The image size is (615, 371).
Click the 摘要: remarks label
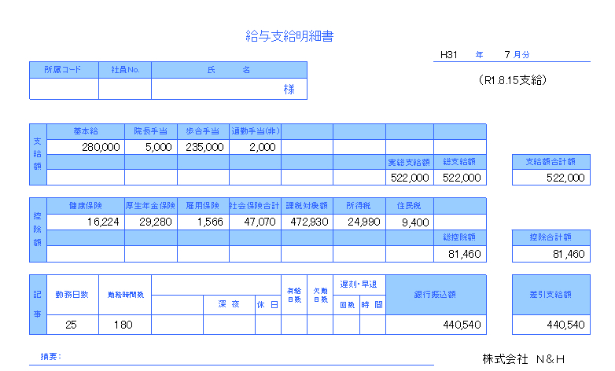[x=51, y=357]
